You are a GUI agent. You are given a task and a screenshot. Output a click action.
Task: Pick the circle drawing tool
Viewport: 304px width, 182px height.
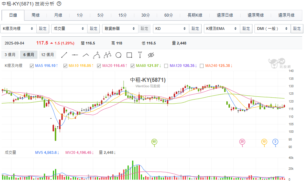coord(118,55)
